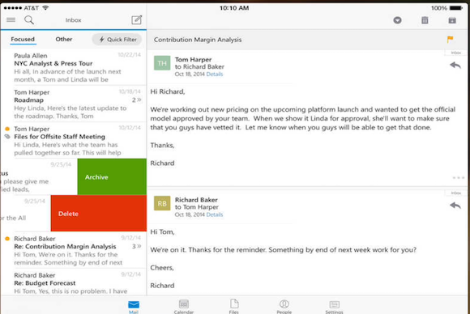Viewport: 470px width, 314px height.
Task: Click Details link under Richard Baker
Action: (x=215, y=214)
